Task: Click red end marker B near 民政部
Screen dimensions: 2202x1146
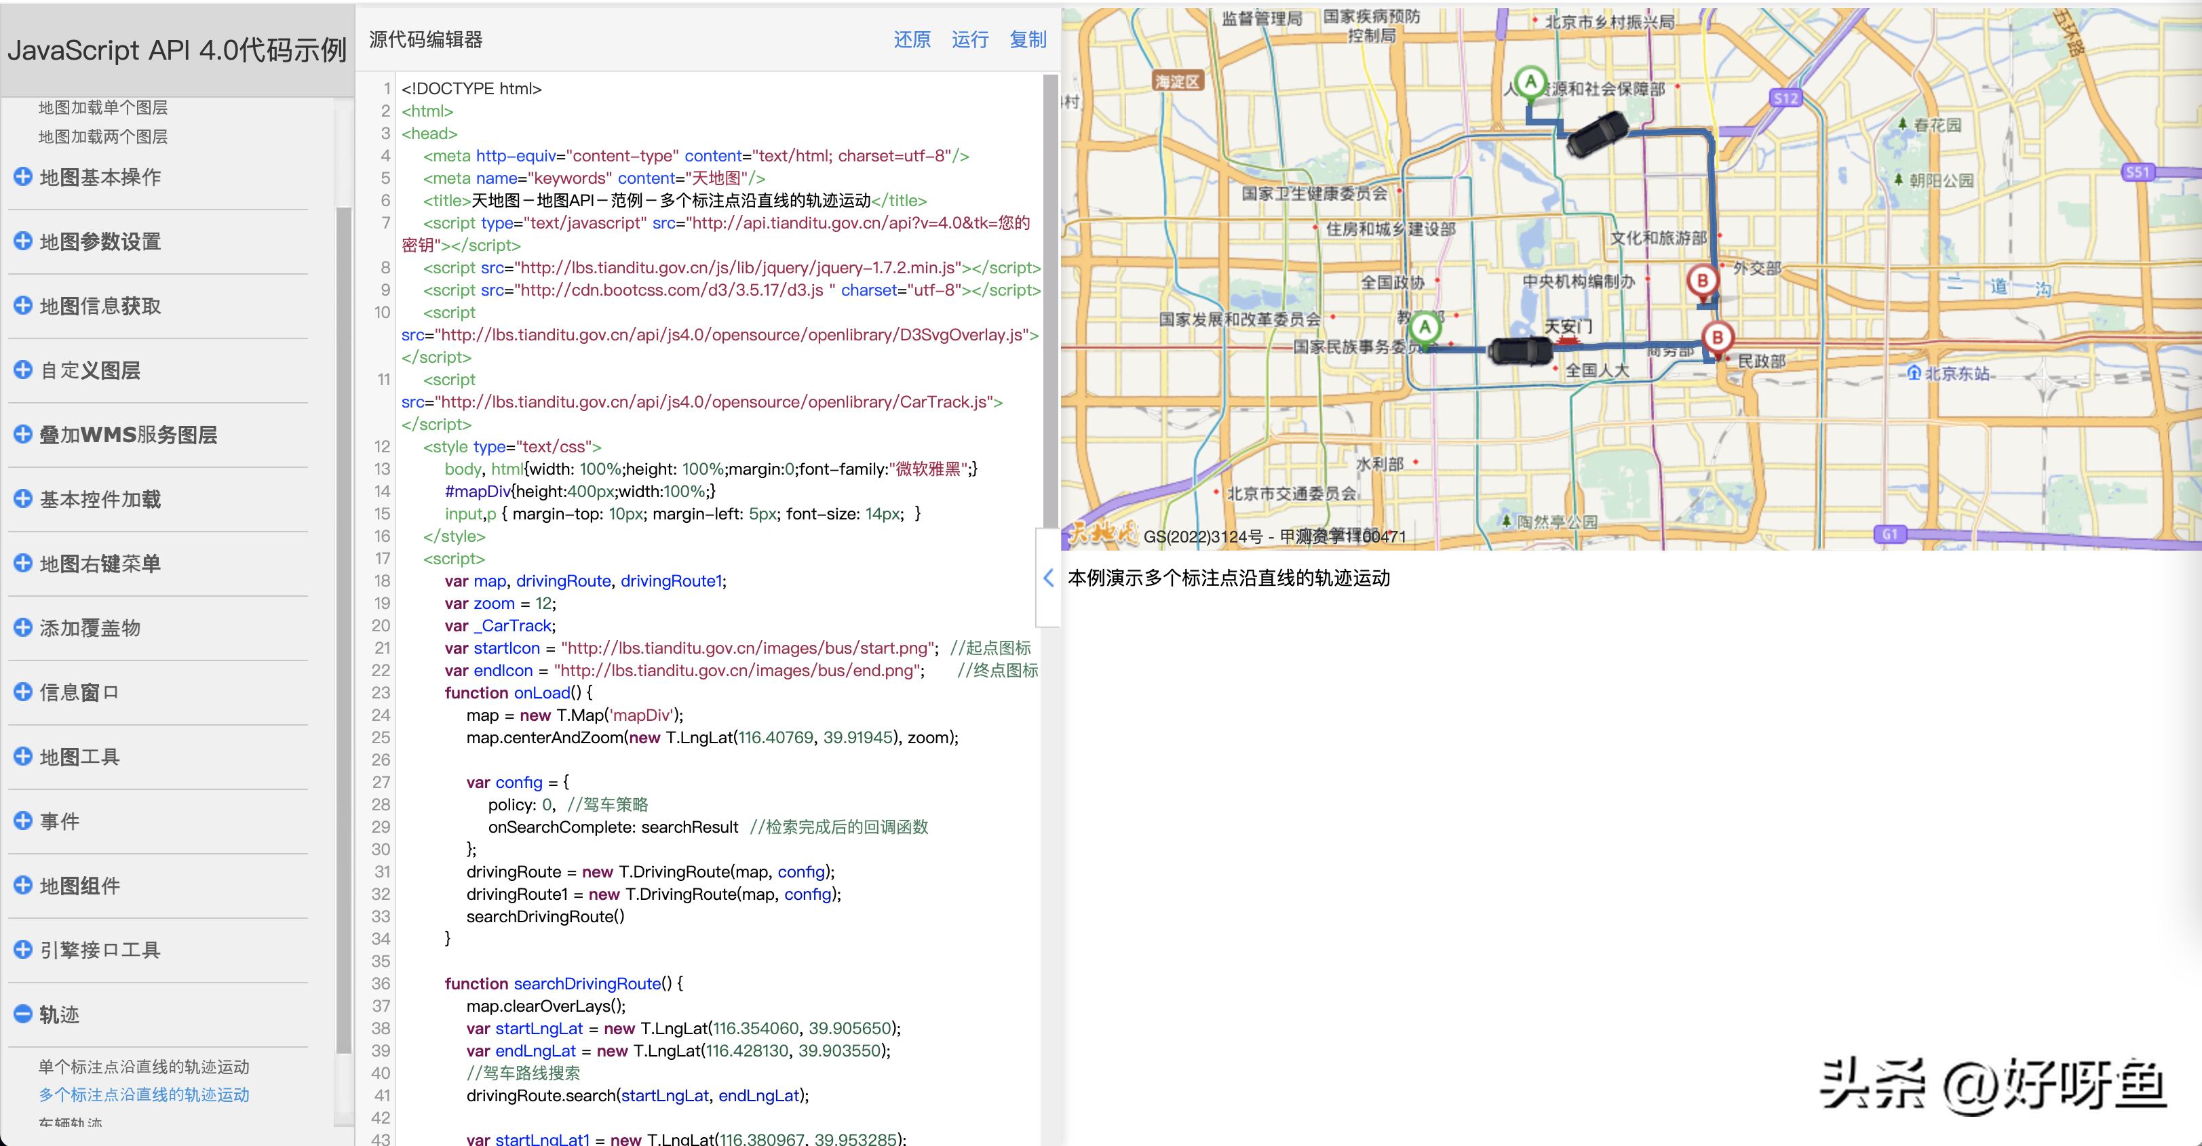Action: coord(1716,338)
